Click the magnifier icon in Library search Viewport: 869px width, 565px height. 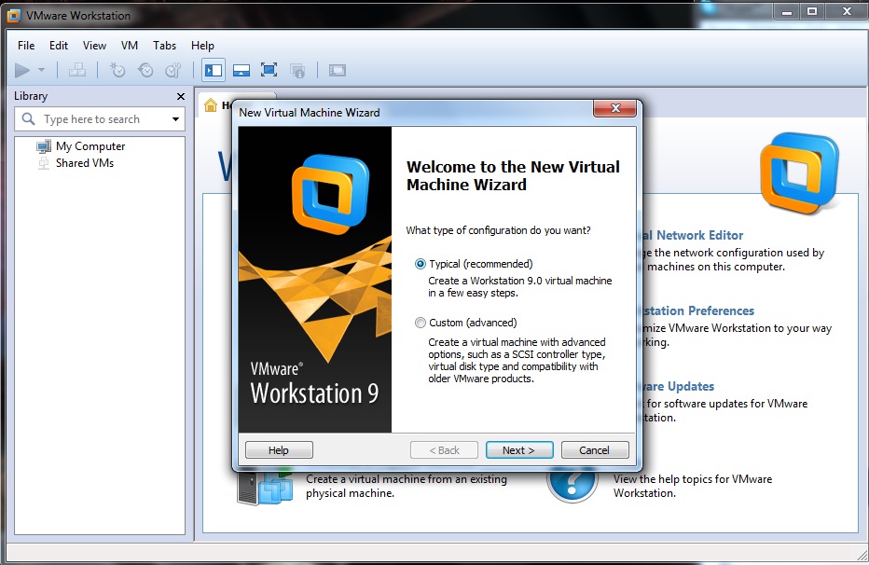click(x=28, y=118)
